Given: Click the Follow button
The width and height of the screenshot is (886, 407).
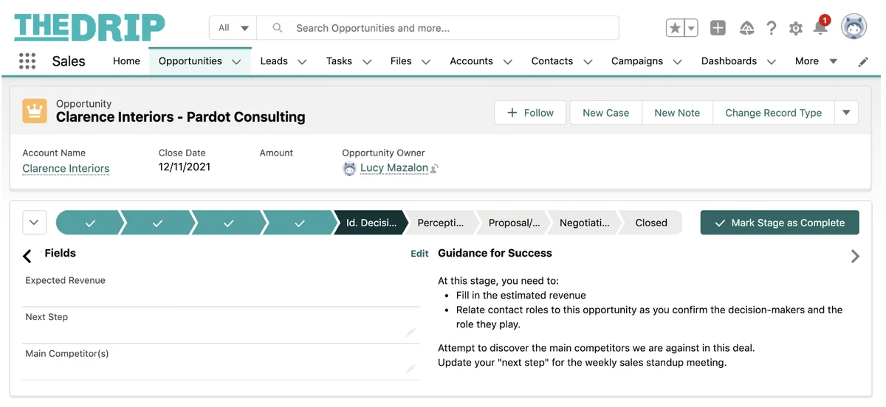Looking at the screenshot, I should pyautogui.click(x=530, y=113).
